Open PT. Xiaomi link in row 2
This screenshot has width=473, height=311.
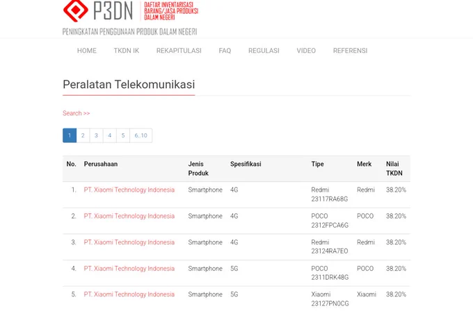click(x=129, y=216)
